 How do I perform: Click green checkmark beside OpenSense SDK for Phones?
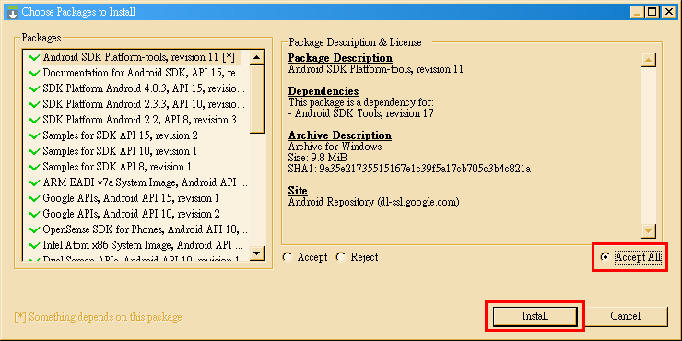click(34, 229)
